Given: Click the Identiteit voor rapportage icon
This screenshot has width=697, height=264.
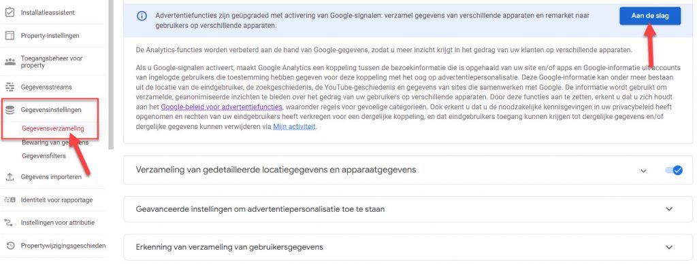Looking at the screenshot, I should [10, 200].
